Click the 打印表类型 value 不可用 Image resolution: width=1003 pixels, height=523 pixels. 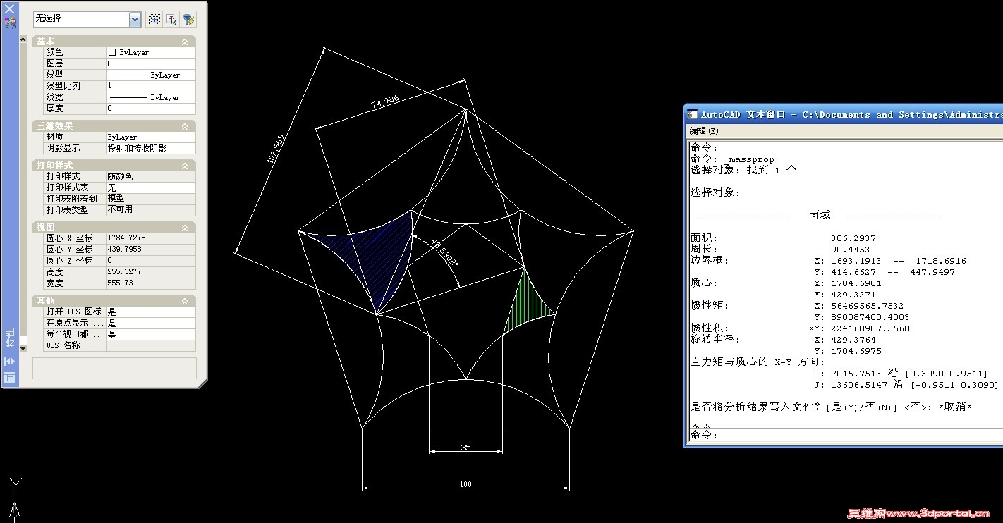[151, 210]
